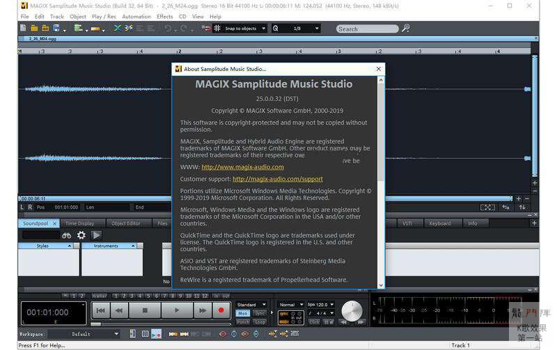The image size is (557, 350).
Task: Open the magix-audio.com/support link
Action: [278, 179]
